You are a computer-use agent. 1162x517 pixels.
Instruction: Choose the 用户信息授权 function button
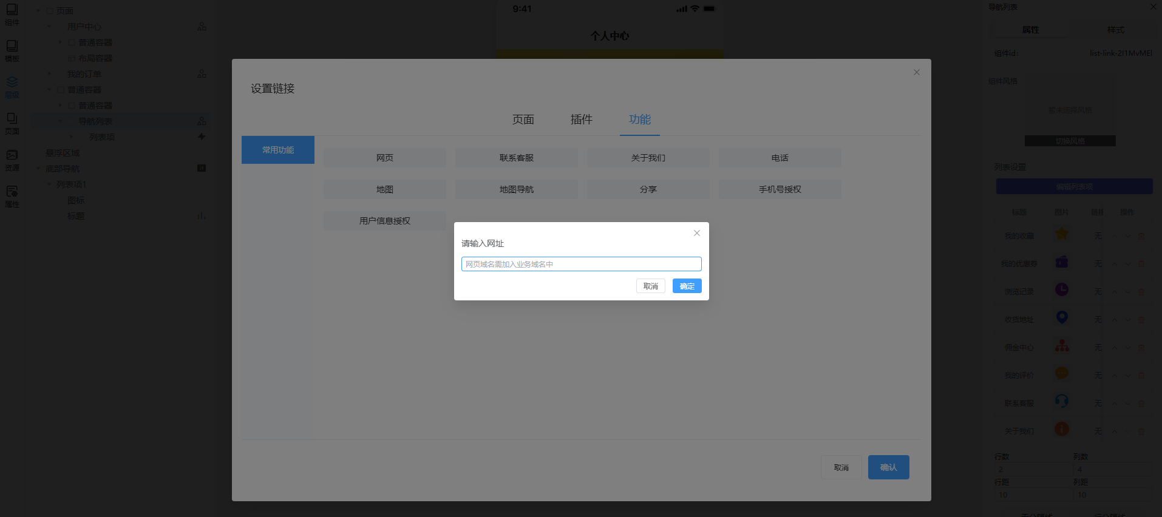click(x=385, y=221)
